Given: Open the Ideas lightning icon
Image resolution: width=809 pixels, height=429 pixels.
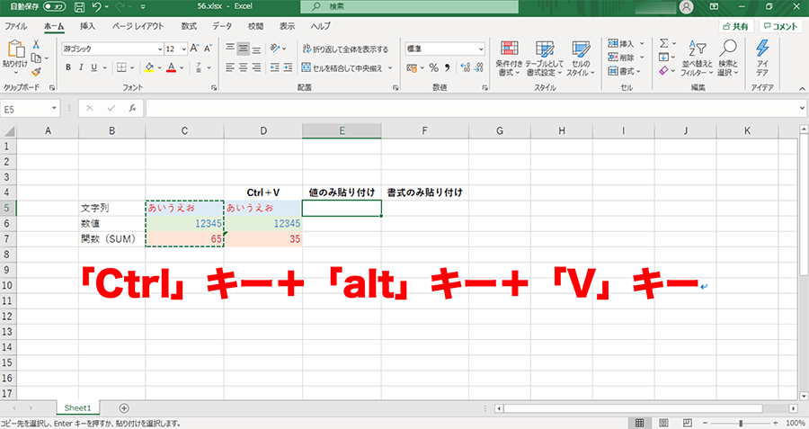Looking at the screenshot, I should [762, 58].
